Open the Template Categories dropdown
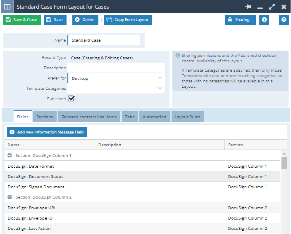Image resolution: width=291 pixels, height=234 pixels. tap(116, 88)
